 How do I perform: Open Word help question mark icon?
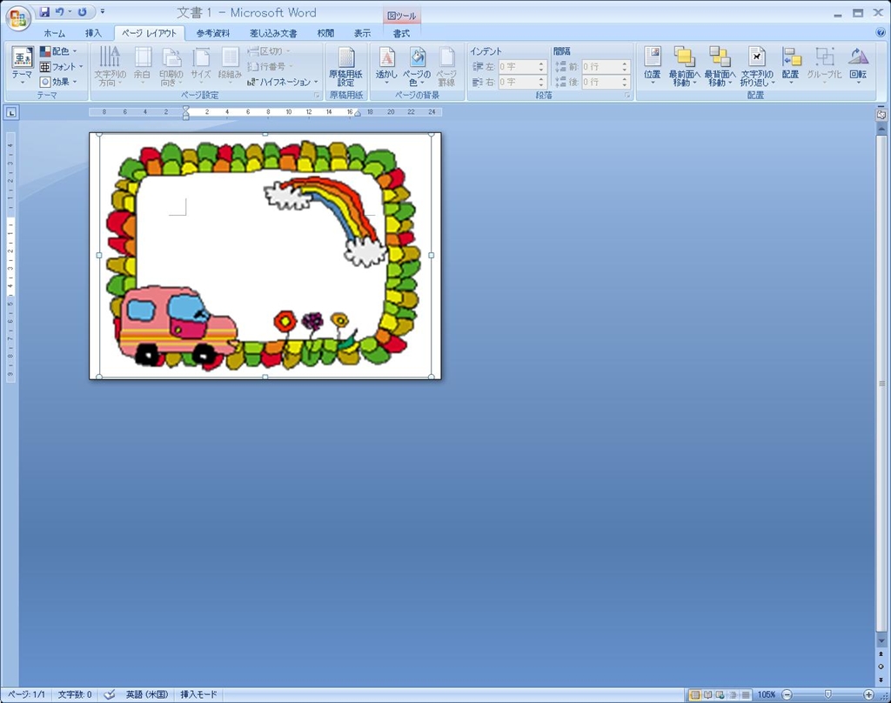(x=881, y=33)
